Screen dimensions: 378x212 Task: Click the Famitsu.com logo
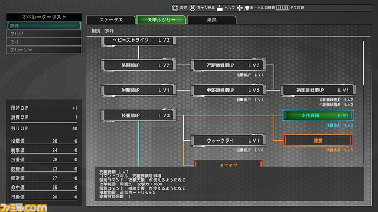tap(24, 208)
